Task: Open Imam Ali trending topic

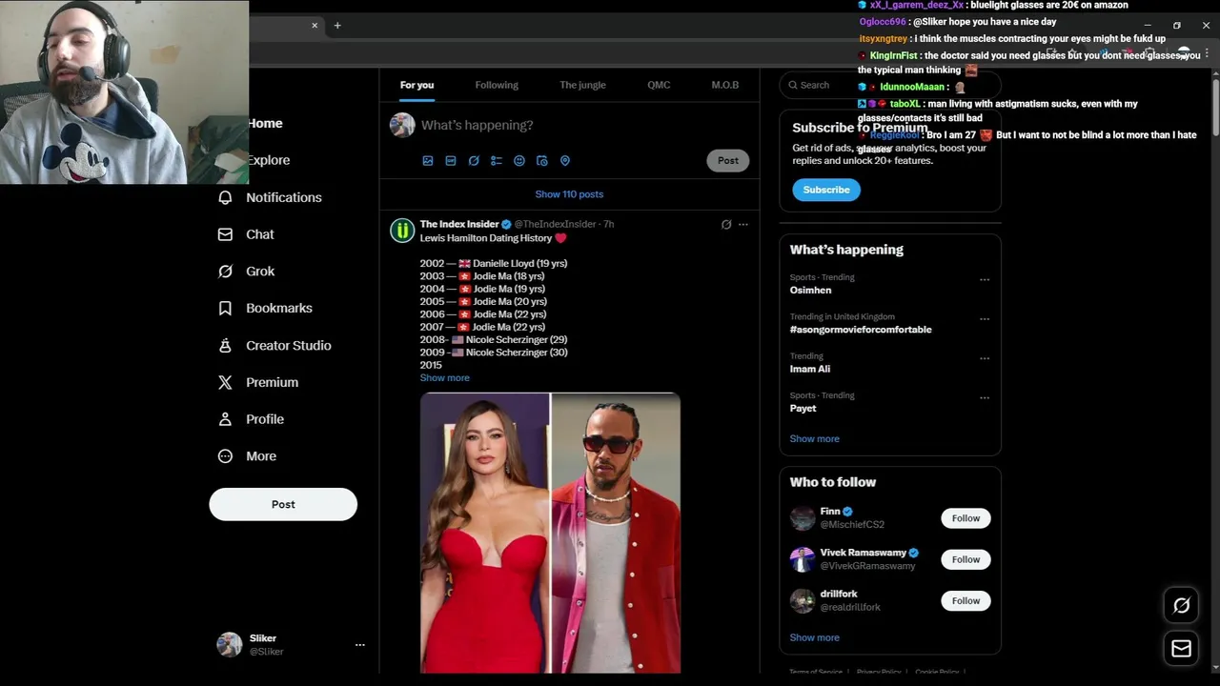Action: [x=809, y=369]
